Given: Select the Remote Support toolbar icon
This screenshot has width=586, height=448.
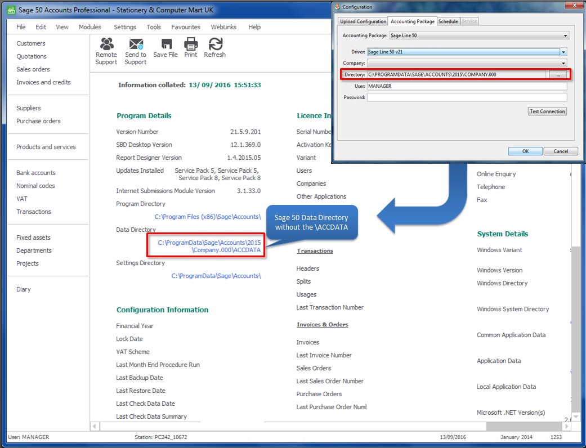Looking at the screenshot, I should (106, 51).
